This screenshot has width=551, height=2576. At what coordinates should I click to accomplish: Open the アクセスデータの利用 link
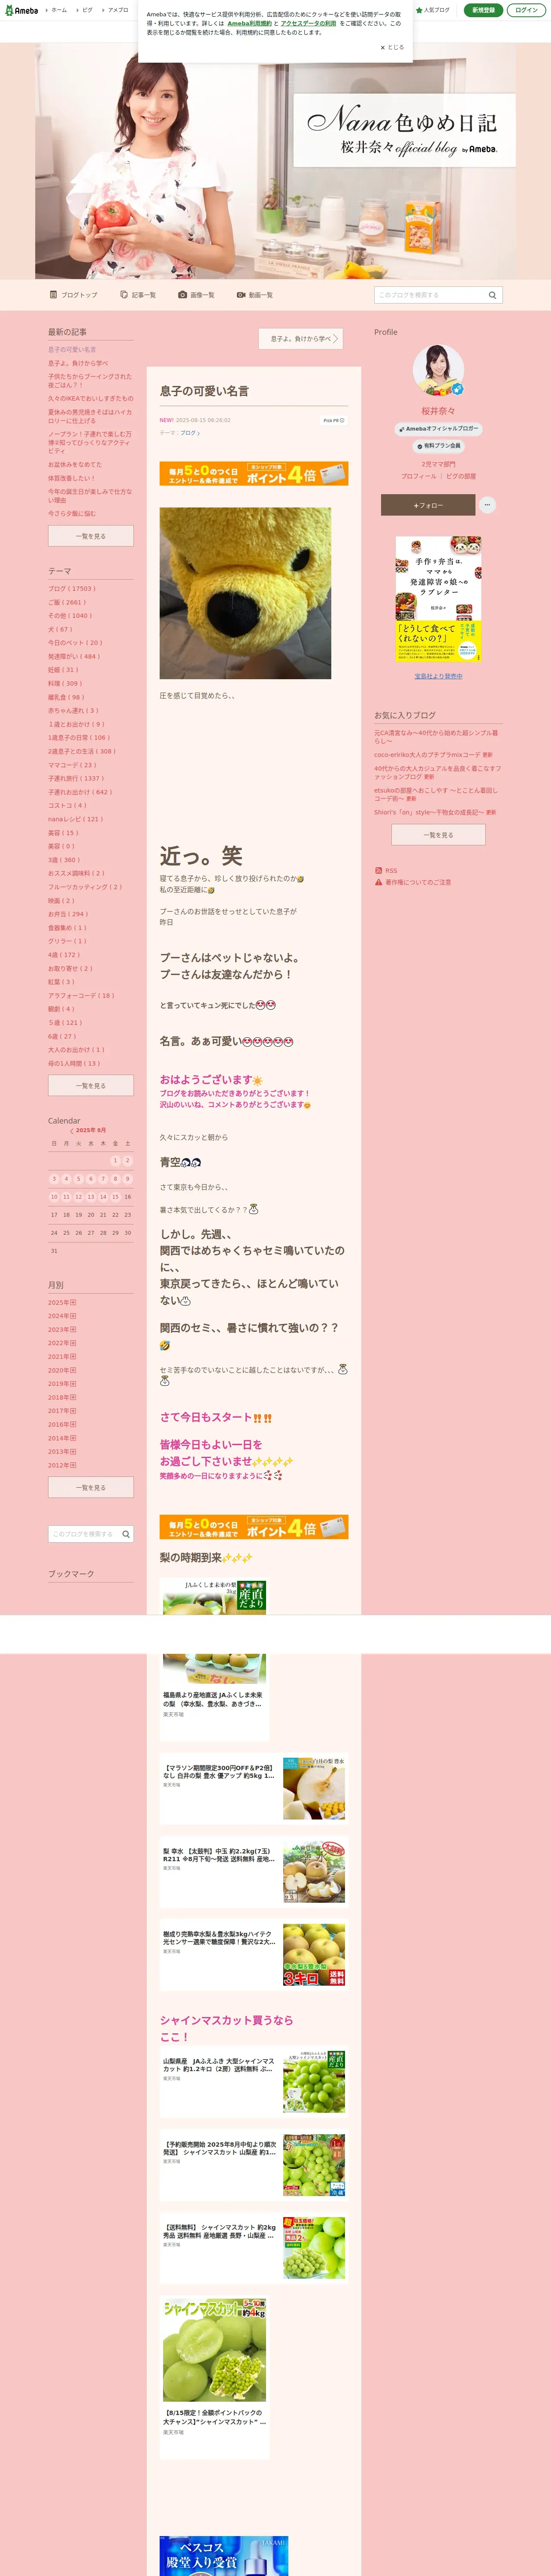[308, 23]
